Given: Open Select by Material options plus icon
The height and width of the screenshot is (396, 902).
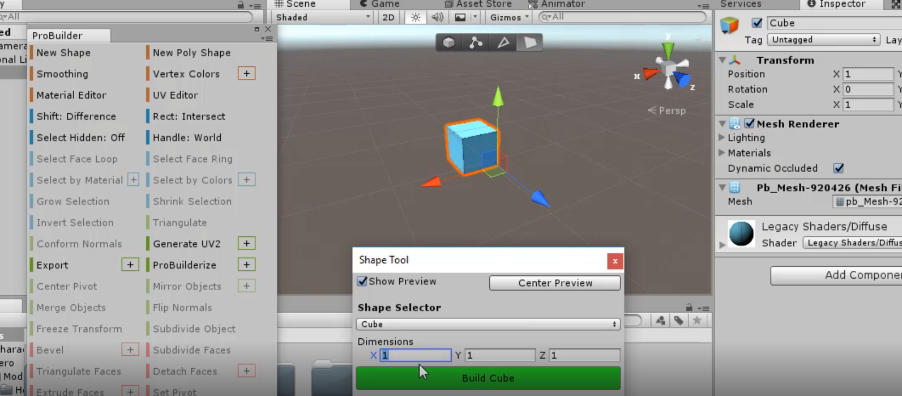Looking at the screenshot, I should pos(133,180).
